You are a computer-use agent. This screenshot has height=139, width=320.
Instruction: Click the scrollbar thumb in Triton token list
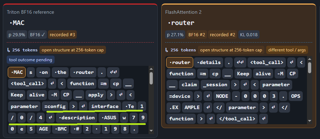pyautogui.click(x=151, y=78)
